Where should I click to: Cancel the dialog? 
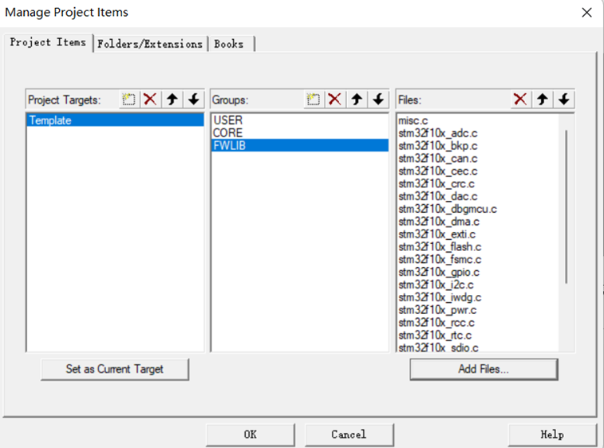coord(349,434)
